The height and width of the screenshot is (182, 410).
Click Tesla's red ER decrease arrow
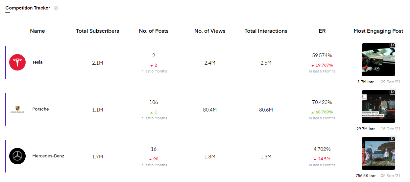pyautogui.click(x=312, y=66)
